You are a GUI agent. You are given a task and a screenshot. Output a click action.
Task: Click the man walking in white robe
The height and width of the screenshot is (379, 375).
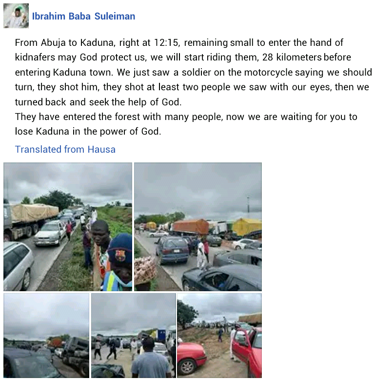(201, 256)
